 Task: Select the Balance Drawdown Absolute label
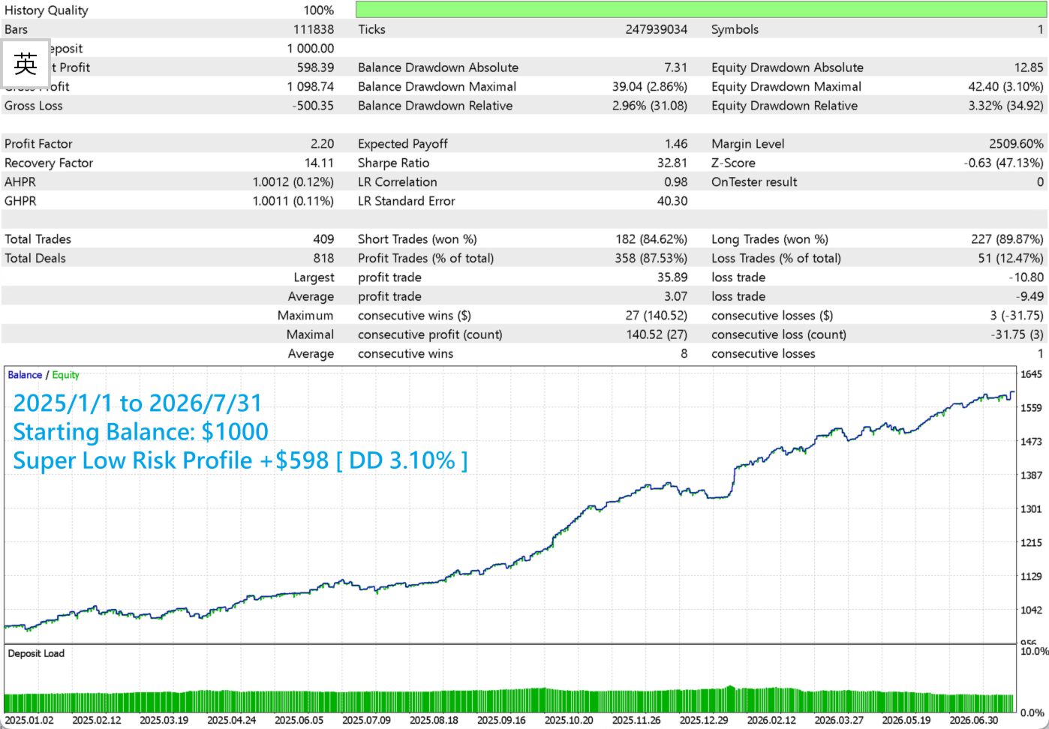(438, 67)
